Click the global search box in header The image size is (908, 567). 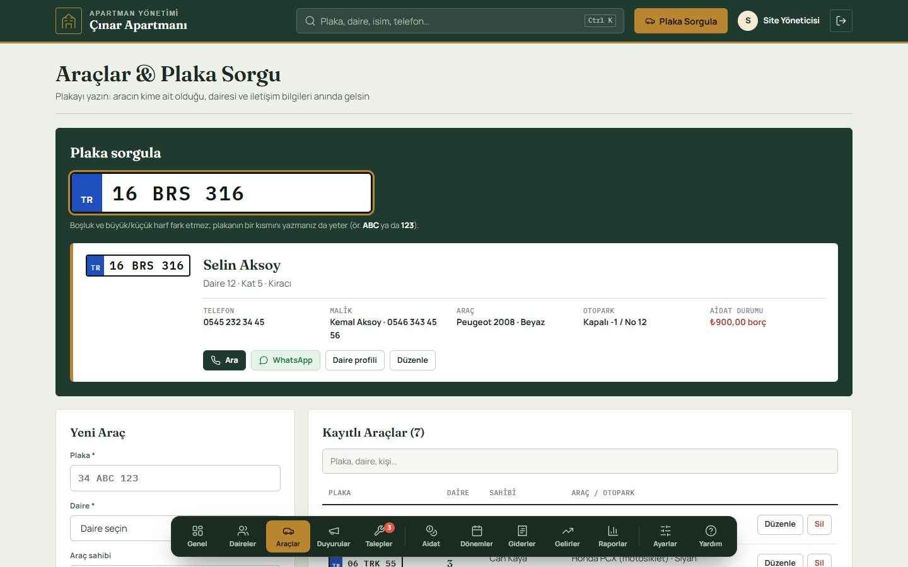[x=460, y=21]
